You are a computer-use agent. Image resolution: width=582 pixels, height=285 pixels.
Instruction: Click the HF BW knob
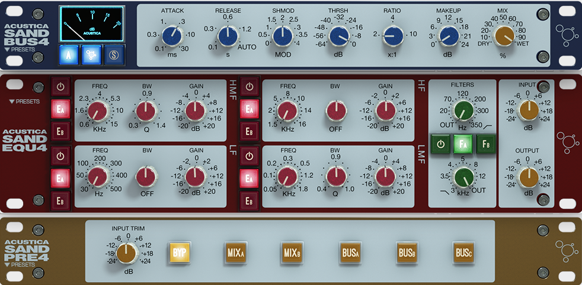click(337, 111)
